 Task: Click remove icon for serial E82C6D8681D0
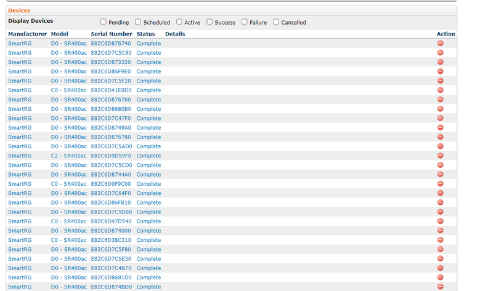440,277
